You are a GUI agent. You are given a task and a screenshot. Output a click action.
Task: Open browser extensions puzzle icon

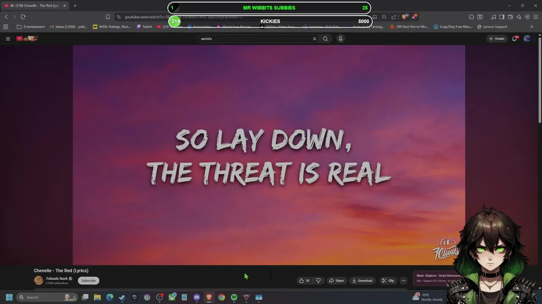pos(471,17)
